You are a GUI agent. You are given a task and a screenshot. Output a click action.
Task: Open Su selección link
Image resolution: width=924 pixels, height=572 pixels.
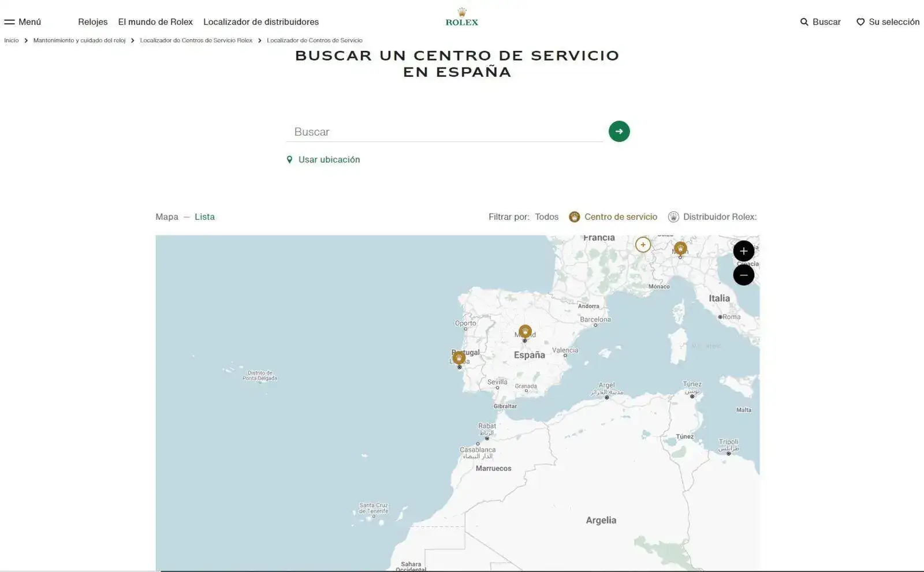(894, 22)
